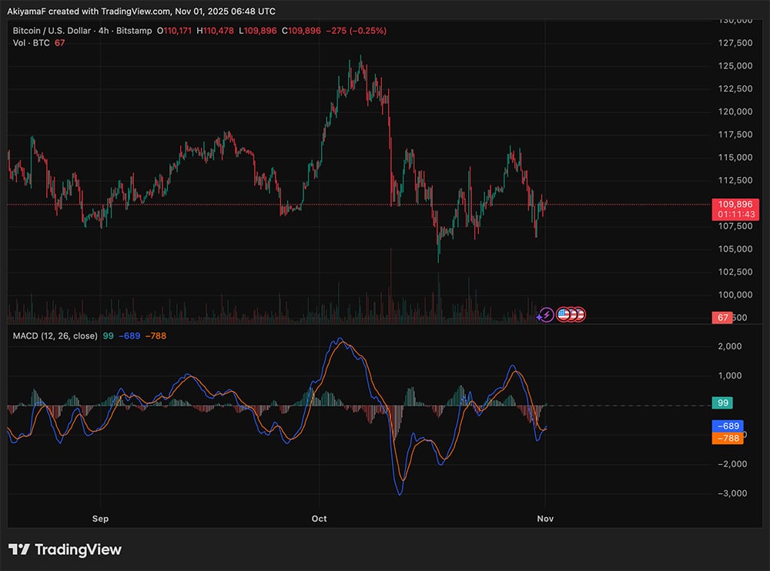
Task: Click the red volume 67 axis label
Action: point(722,317)
